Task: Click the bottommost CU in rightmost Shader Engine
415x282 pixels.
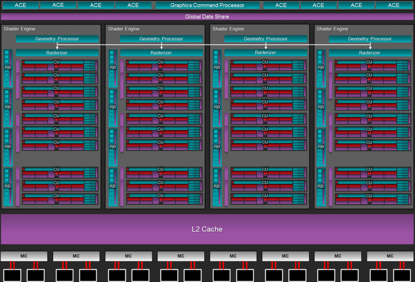Action: (372, 199)
